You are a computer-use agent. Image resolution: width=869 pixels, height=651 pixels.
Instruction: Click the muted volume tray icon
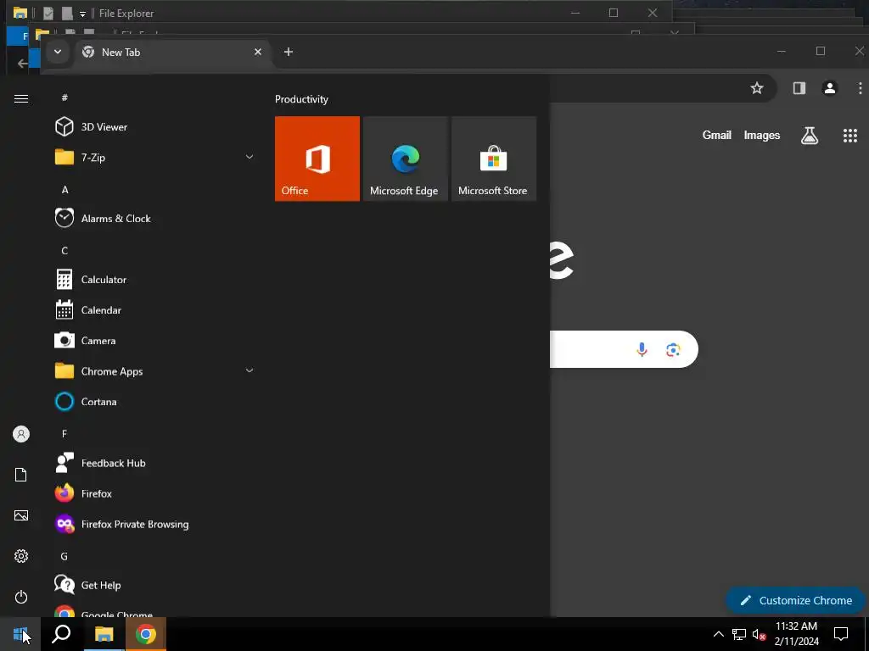759,634
